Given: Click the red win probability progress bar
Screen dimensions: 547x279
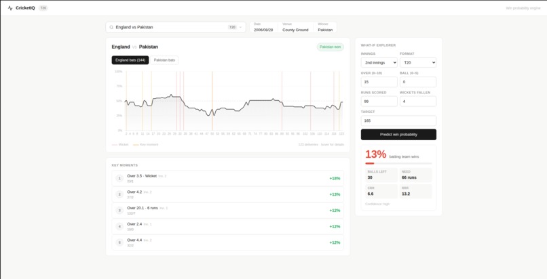Looking at the screenshot, I should pyautogui.click(x=398, y=163).
